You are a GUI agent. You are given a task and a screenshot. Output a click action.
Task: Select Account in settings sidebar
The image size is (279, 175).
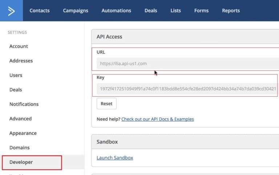click(19, 46)
